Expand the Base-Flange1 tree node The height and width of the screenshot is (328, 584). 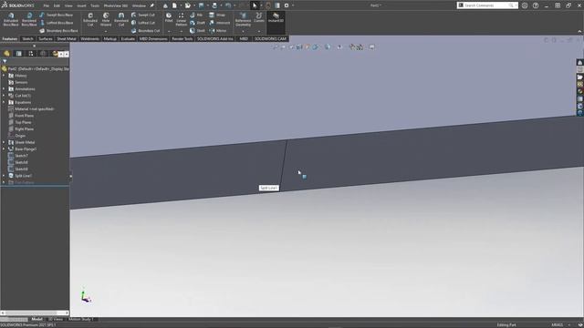[x=4, y=149]
